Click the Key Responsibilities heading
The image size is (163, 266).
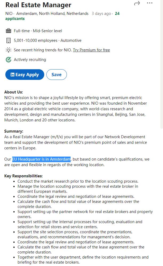[x=23, y=176]
